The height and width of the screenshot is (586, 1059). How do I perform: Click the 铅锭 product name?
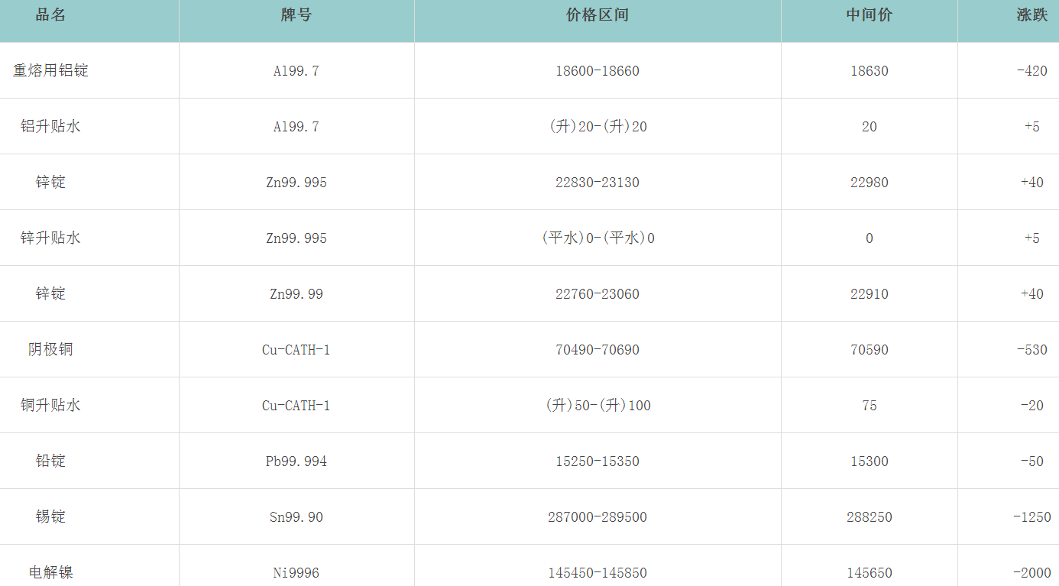(x=50, y=461)
